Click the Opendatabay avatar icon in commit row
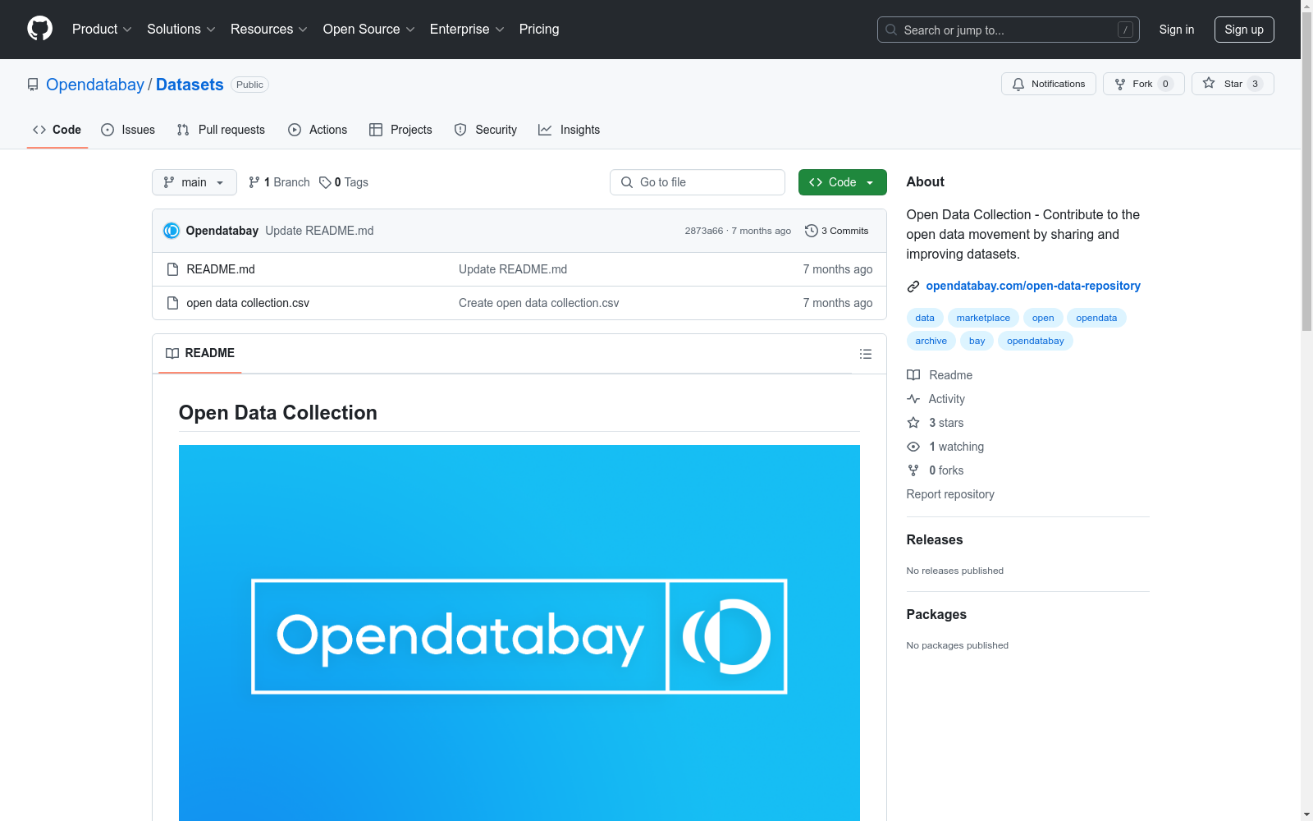This screenshot has width=1313, height=821. click(x=172, y=231)
